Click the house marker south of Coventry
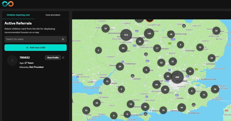231x121 pixels. click(146, 54)
